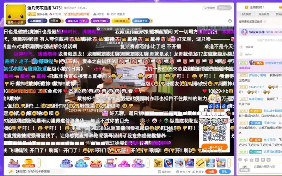Open the 礼物展馆 icon in bottom bar

coord(66,163)
